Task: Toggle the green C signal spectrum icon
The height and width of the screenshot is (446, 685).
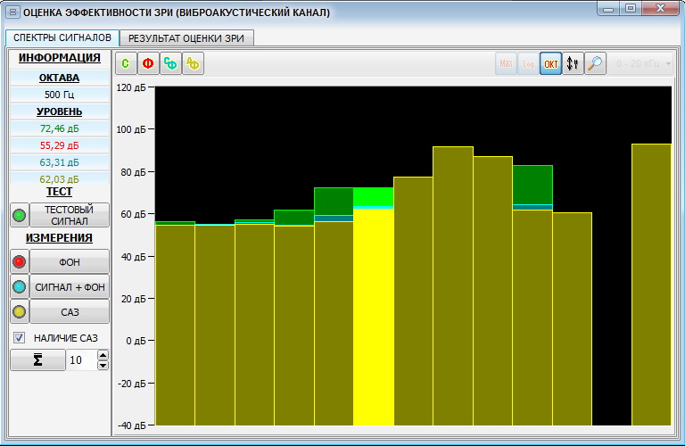Action: coord(126,64)
